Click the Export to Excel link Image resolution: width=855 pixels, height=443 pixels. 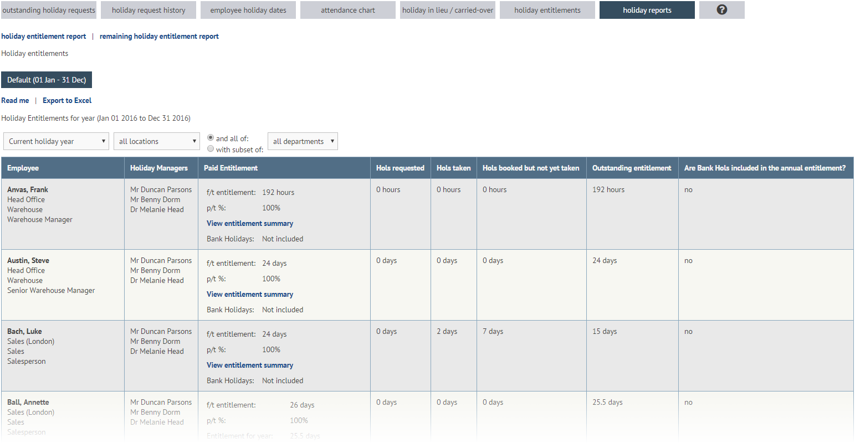pyautogui.click(x=67, y=101)
